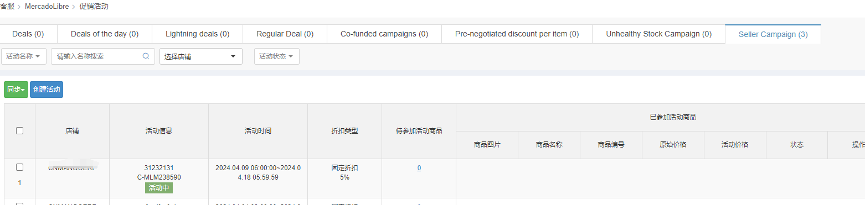Go to Unhealthy Stock Campaign tab
865x205 pixels.
[x=658, y=34]
